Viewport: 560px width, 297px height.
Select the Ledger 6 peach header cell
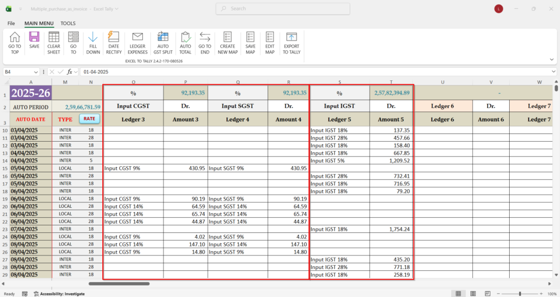442,106
